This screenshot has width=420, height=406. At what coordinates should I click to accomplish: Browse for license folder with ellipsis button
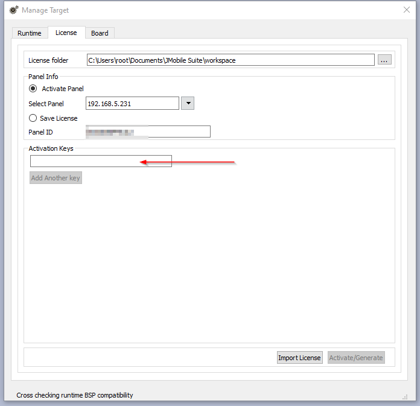click(384, 60)
